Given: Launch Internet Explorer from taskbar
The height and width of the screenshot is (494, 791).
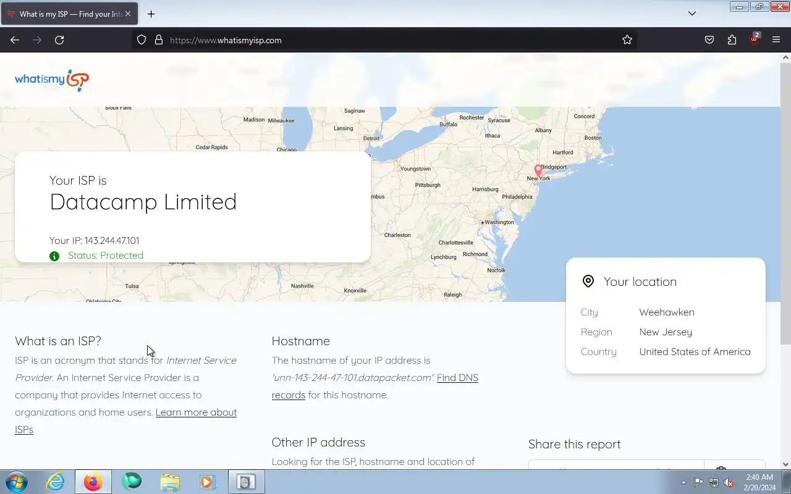Looking at the screenshot, I should 56,482.
